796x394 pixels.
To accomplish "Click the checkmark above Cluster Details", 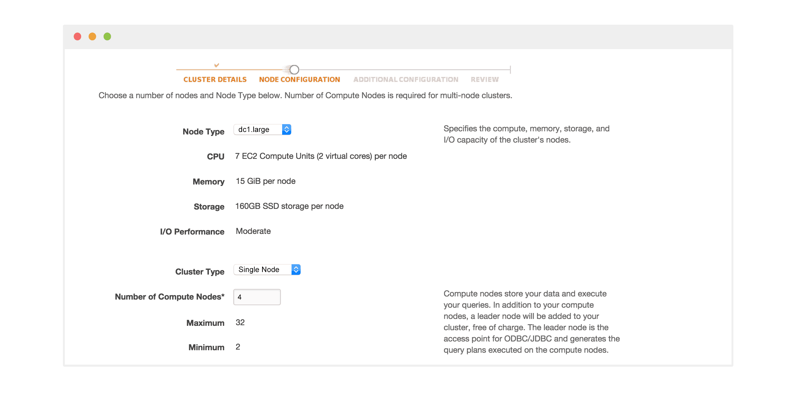I will point(216,65).
